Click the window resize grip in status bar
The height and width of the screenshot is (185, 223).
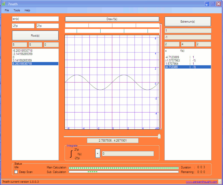(220, 182)
